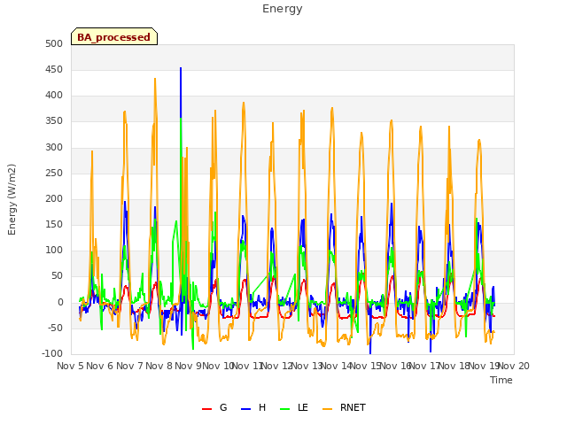Screen dimensions: 567x425
Task: Click the Time x-axis label
Action: pyautogui.click(x=501, y=380)
